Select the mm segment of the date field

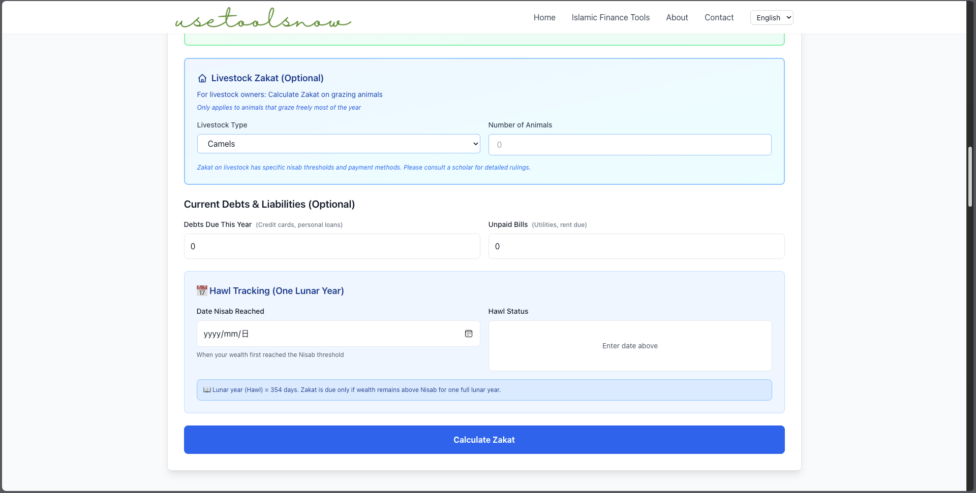231,334
